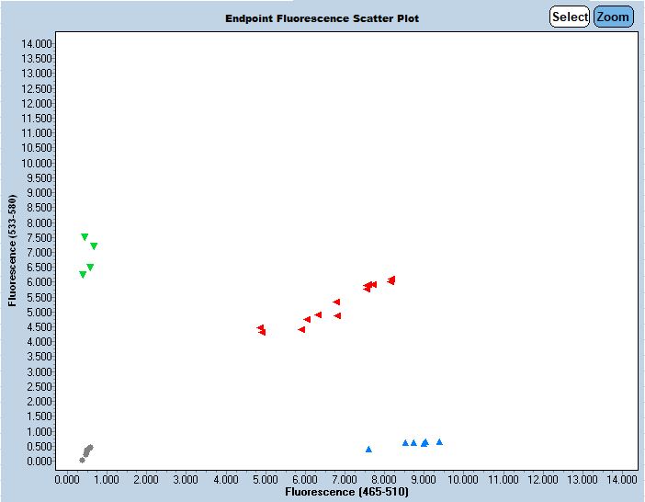Click the Endpoint Fluorescence Scatter Plot title
Screen dimensions: 645x502
click(x=322, y=18)
